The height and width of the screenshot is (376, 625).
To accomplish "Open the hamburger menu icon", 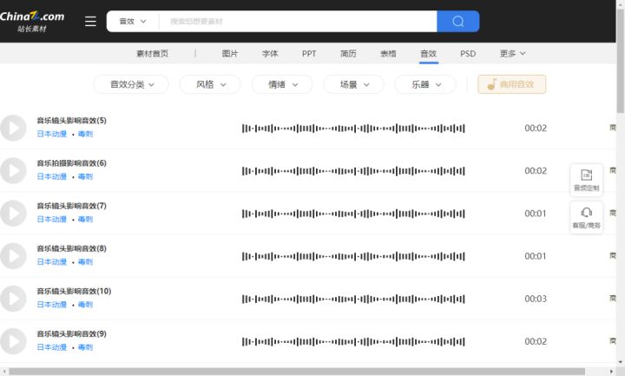I will coord(90,21).
